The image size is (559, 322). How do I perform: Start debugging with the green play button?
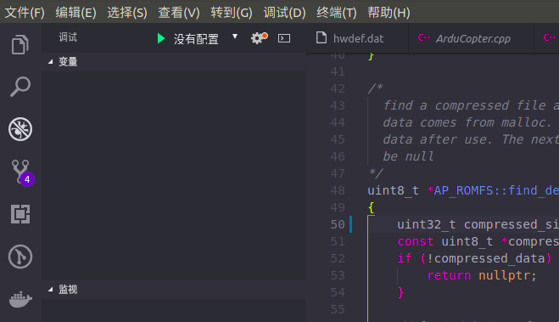161,38
